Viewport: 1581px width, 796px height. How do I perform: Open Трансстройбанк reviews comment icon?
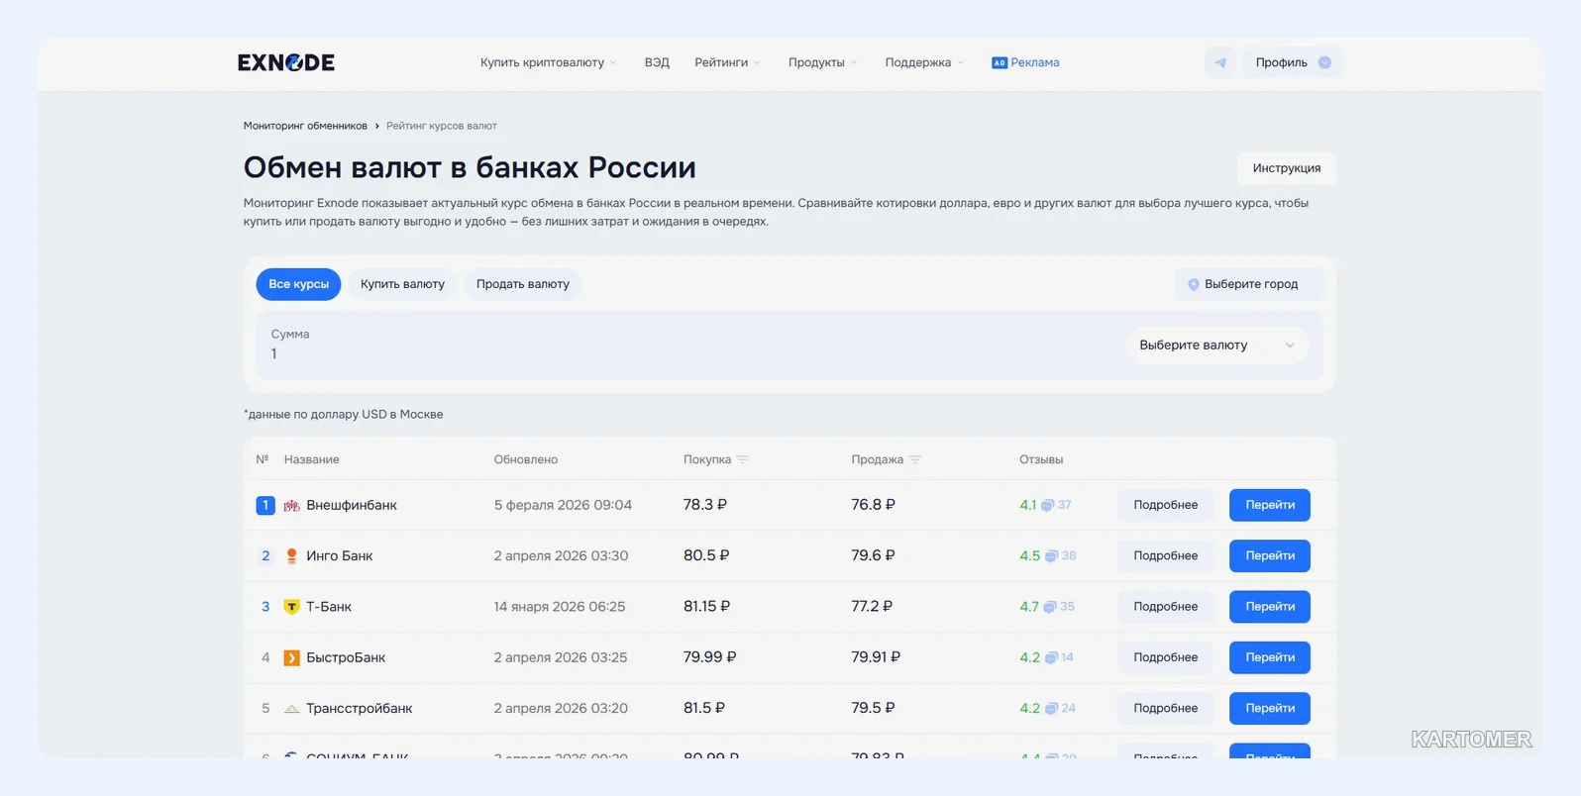click(1051, 709)
